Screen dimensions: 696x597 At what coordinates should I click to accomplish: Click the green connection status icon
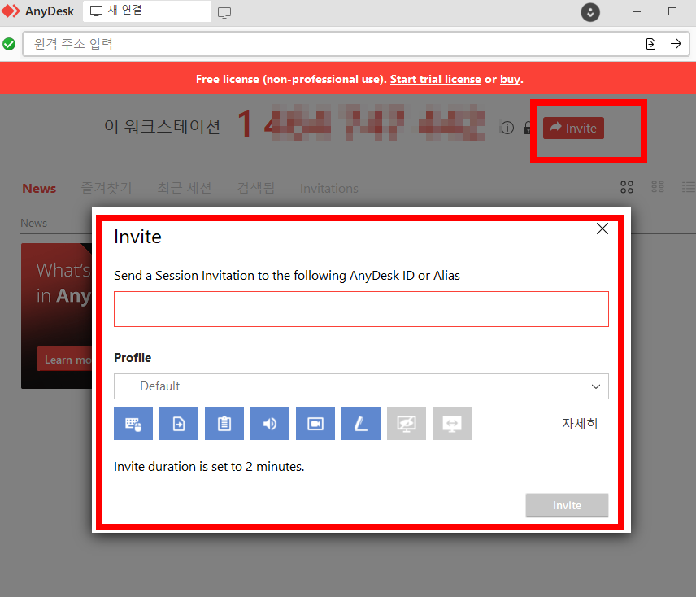coord(9,43)
